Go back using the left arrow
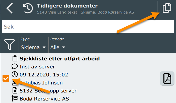 pos(10,8)
